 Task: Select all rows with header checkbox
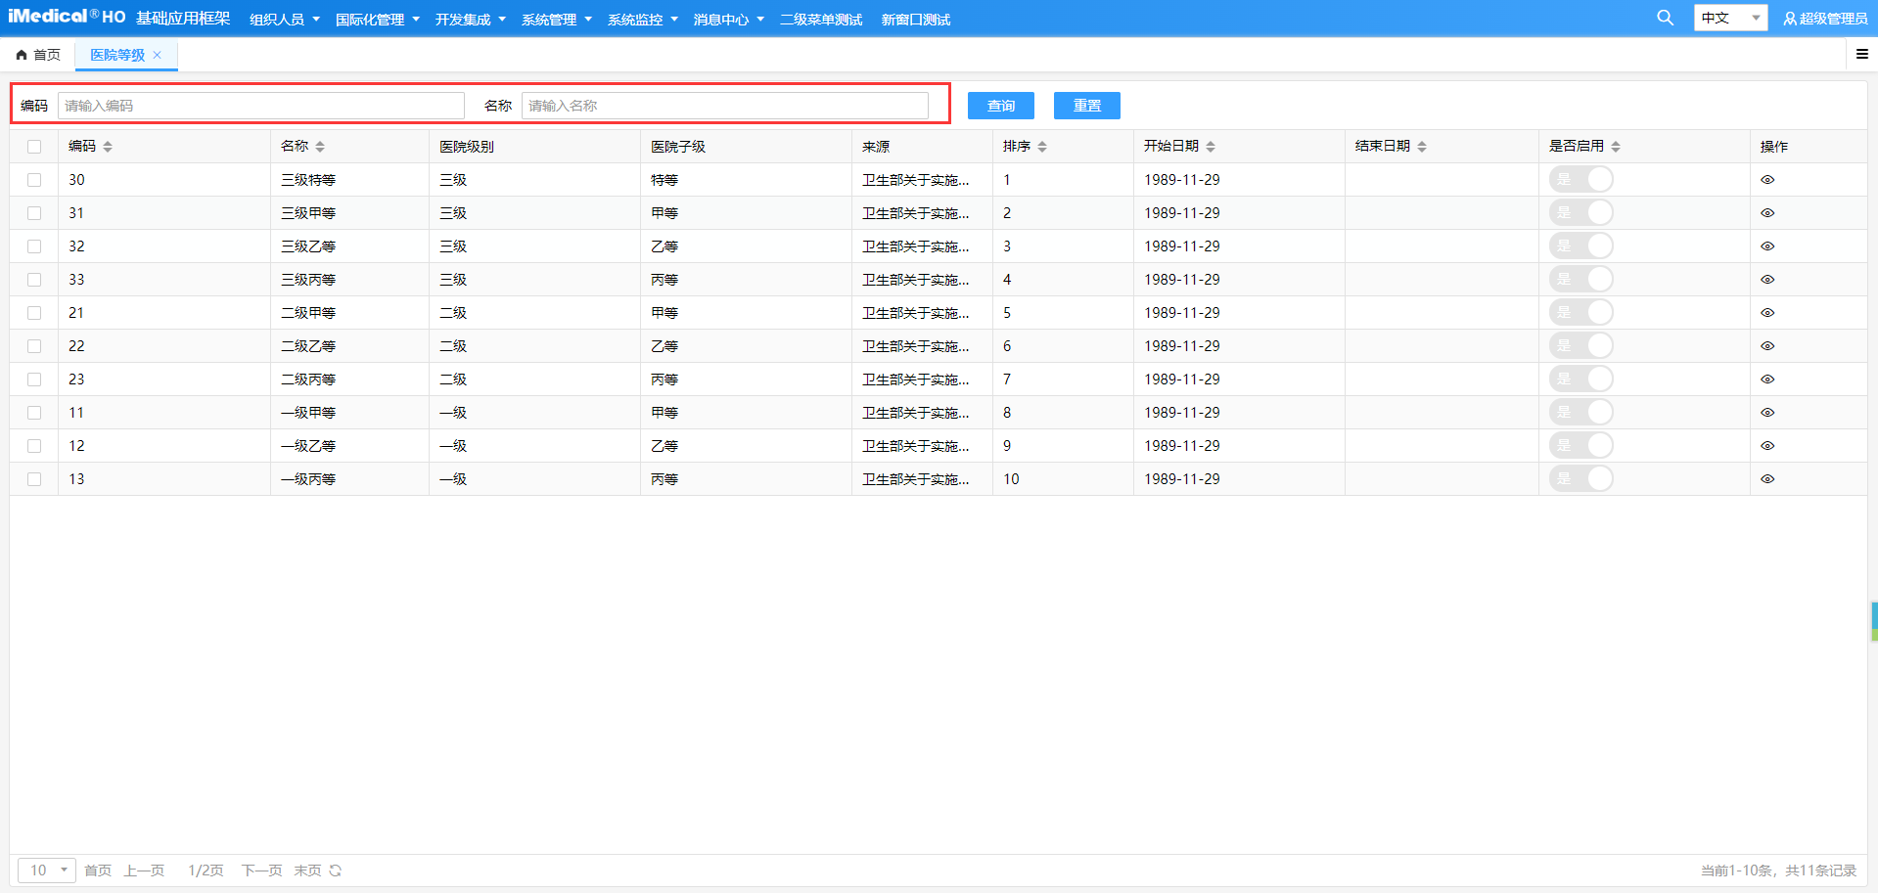[34, 147]
